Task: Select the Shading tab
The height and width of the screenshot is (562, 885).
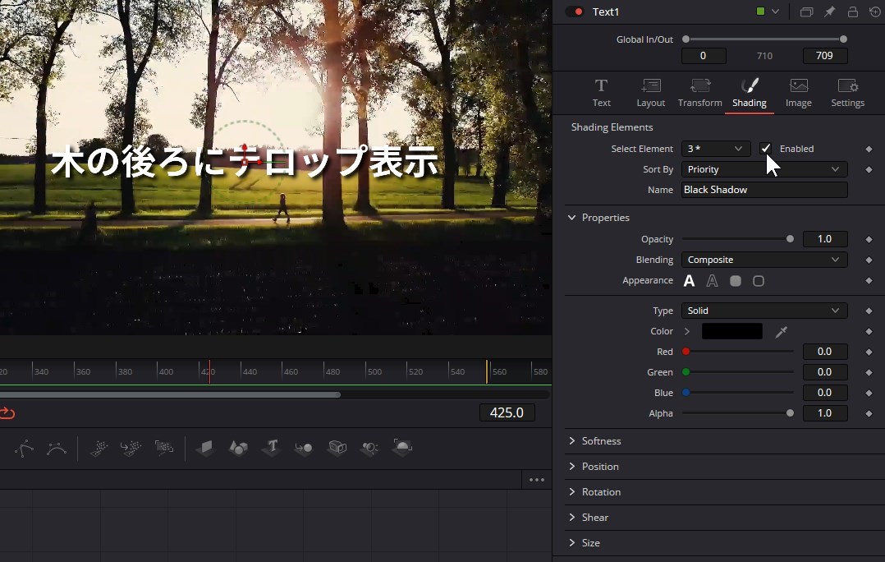Action: pyautogui.click(x=749, y=93)
